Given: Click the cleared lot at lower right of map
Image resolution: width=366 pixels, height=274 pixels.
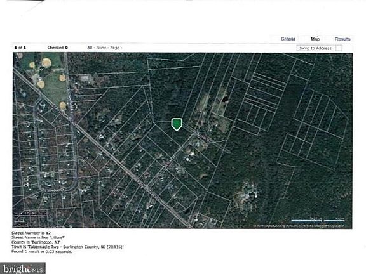Looking at the screenshot, I should tap(247, 194).
